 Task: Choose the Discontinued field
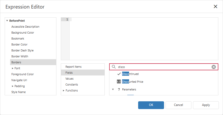130,74
